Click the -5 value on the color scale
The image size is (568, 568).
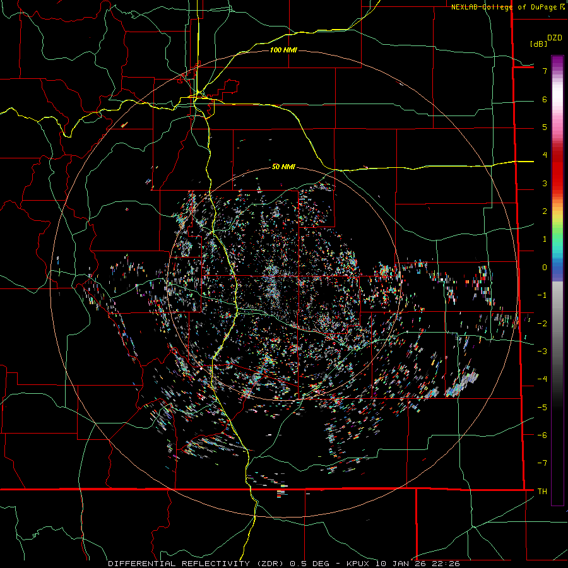pos(542,407)
